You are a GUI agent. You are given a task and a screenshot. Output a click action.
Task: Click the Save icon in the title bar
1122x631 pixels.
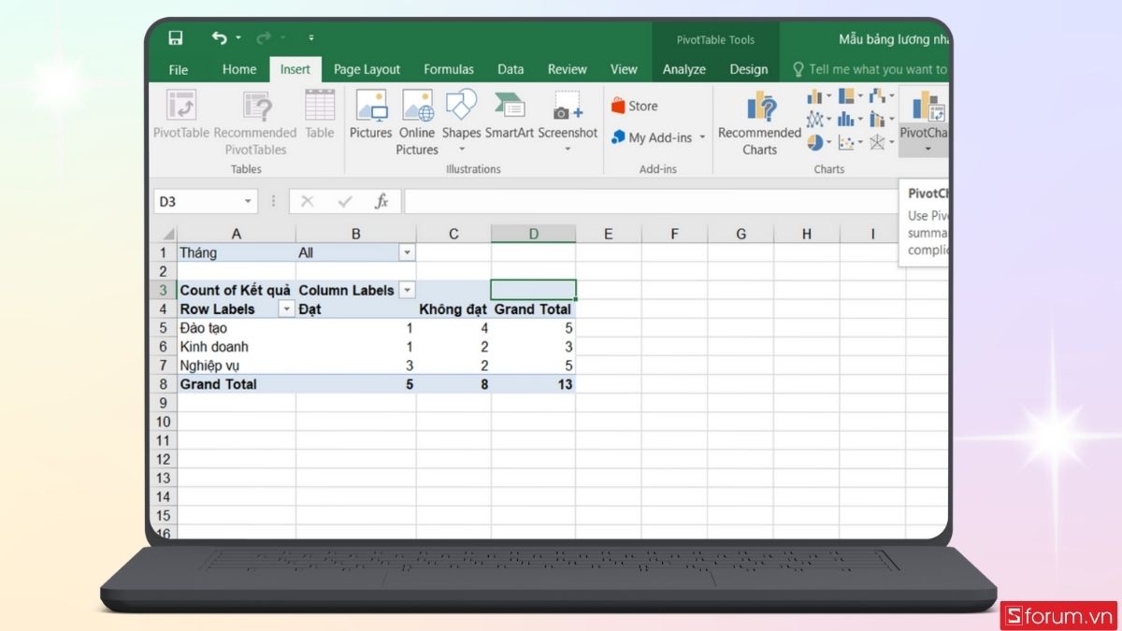point(175,38)
